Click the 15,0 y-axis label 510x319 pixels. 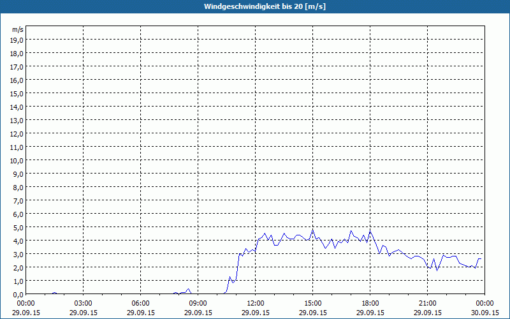tap(17, 93)
